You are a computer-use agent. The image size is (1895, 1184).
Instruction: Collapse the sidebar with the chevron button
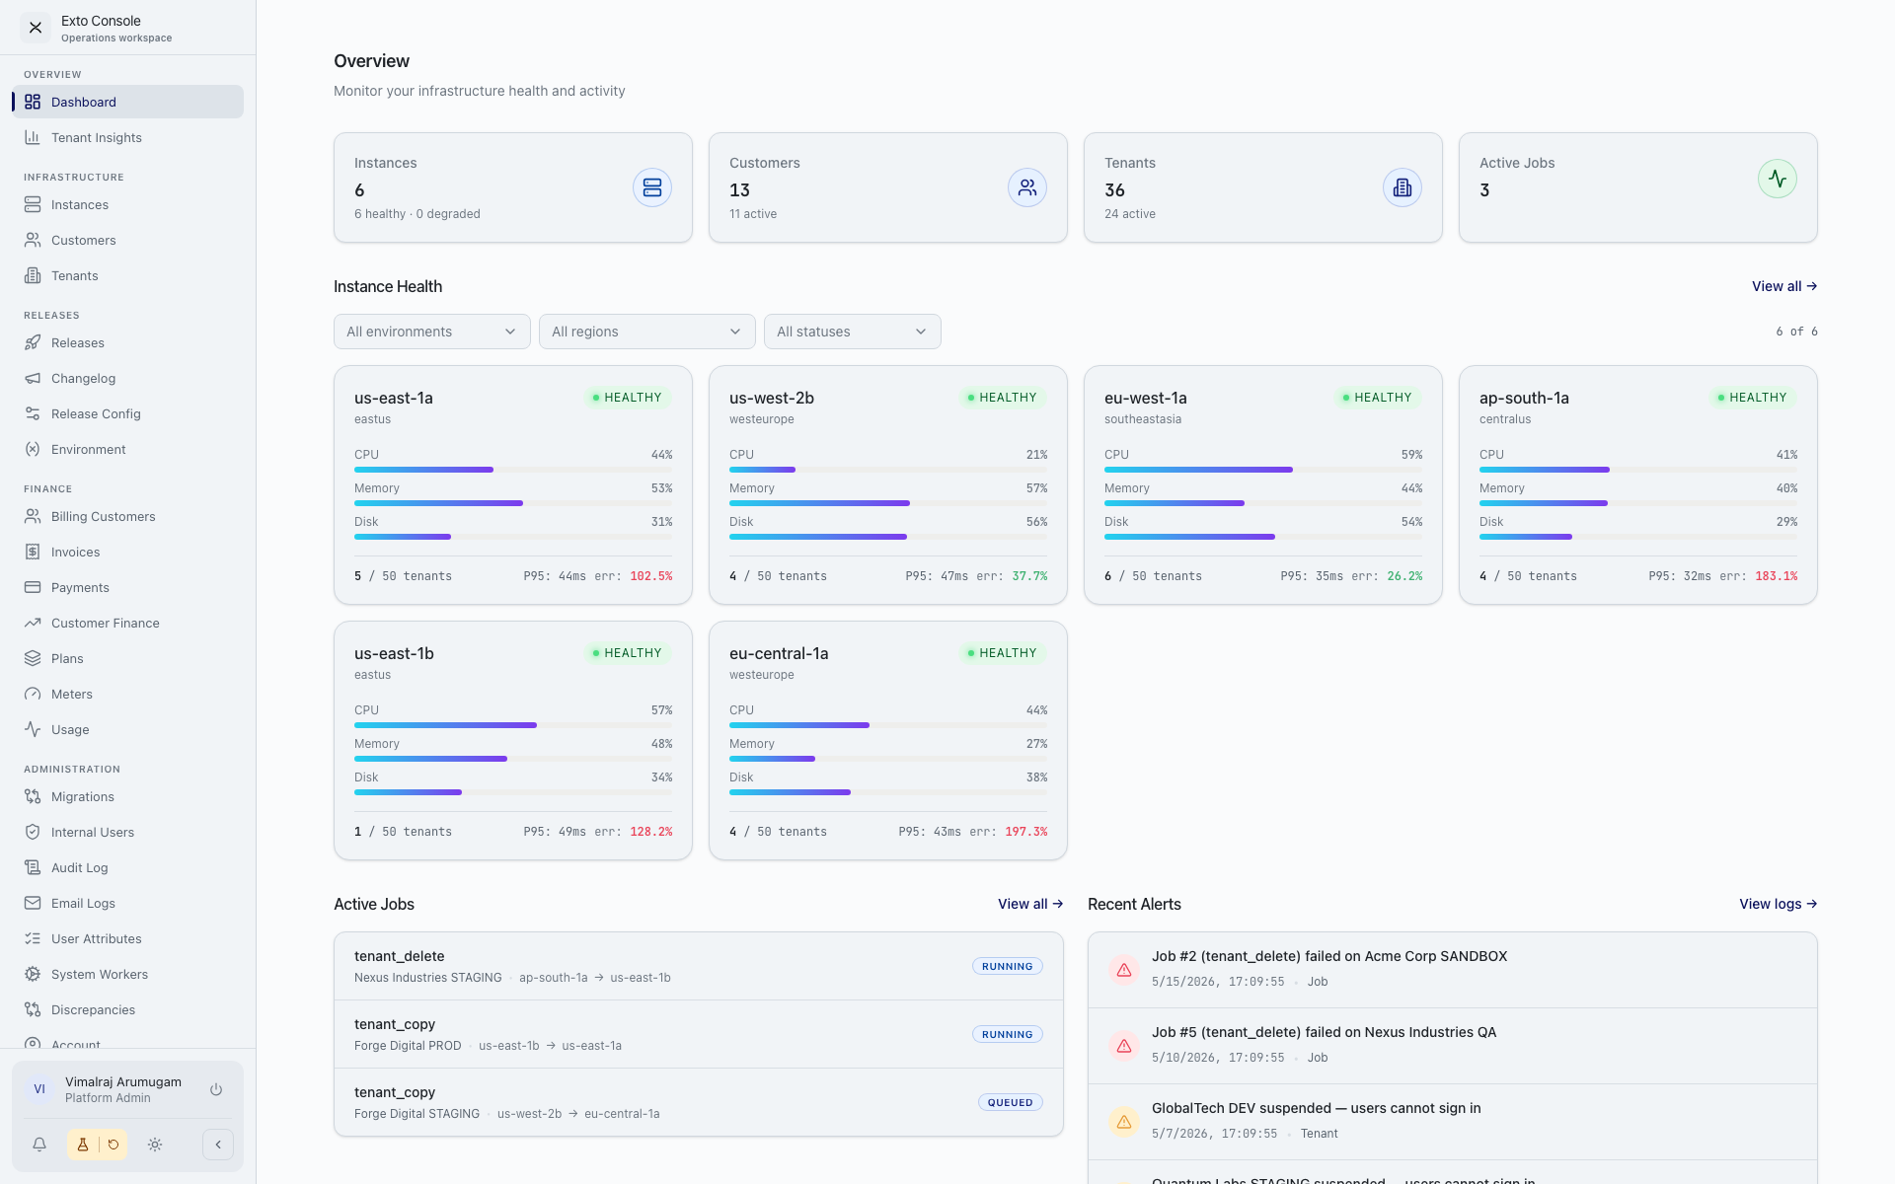218,1145
